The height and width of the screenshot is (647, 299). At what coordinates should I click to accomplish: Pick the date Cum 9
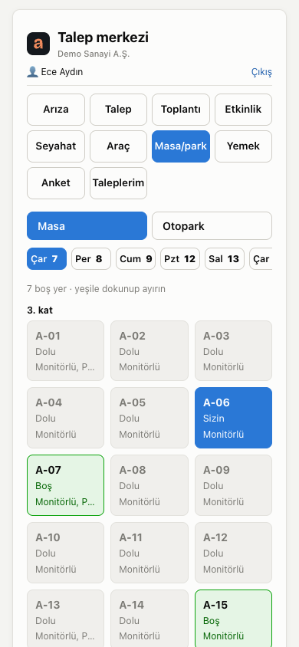click(136, 258)
